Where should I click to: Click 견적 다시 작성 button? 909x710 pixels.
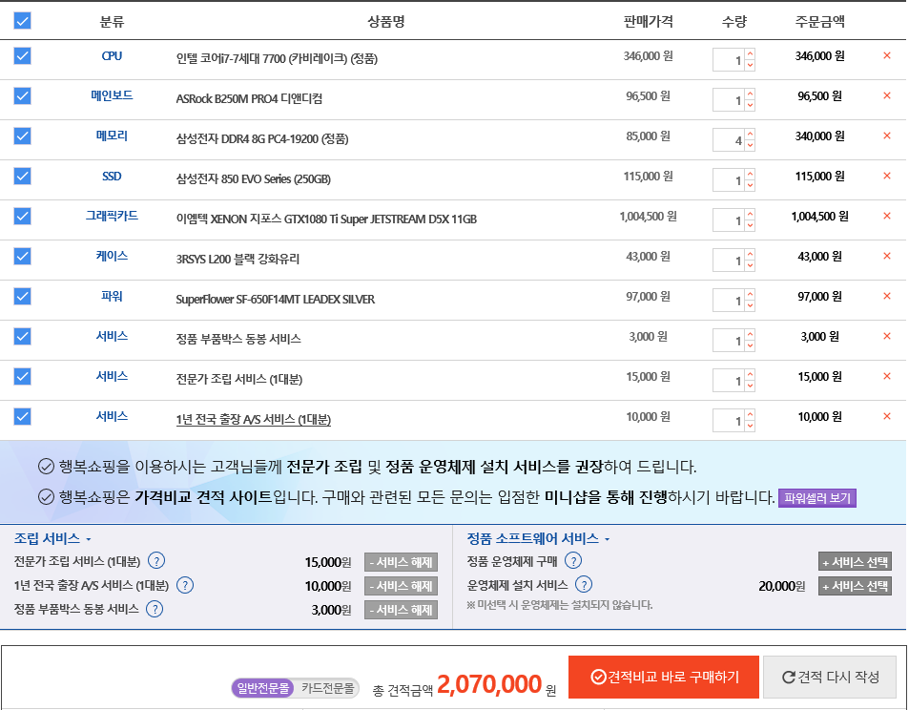(x=830, y=677)
